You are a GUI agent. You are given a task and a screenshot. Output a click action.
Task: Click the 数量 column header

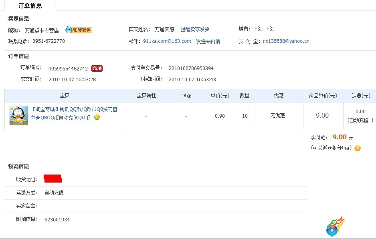click(x=245, y=96)
